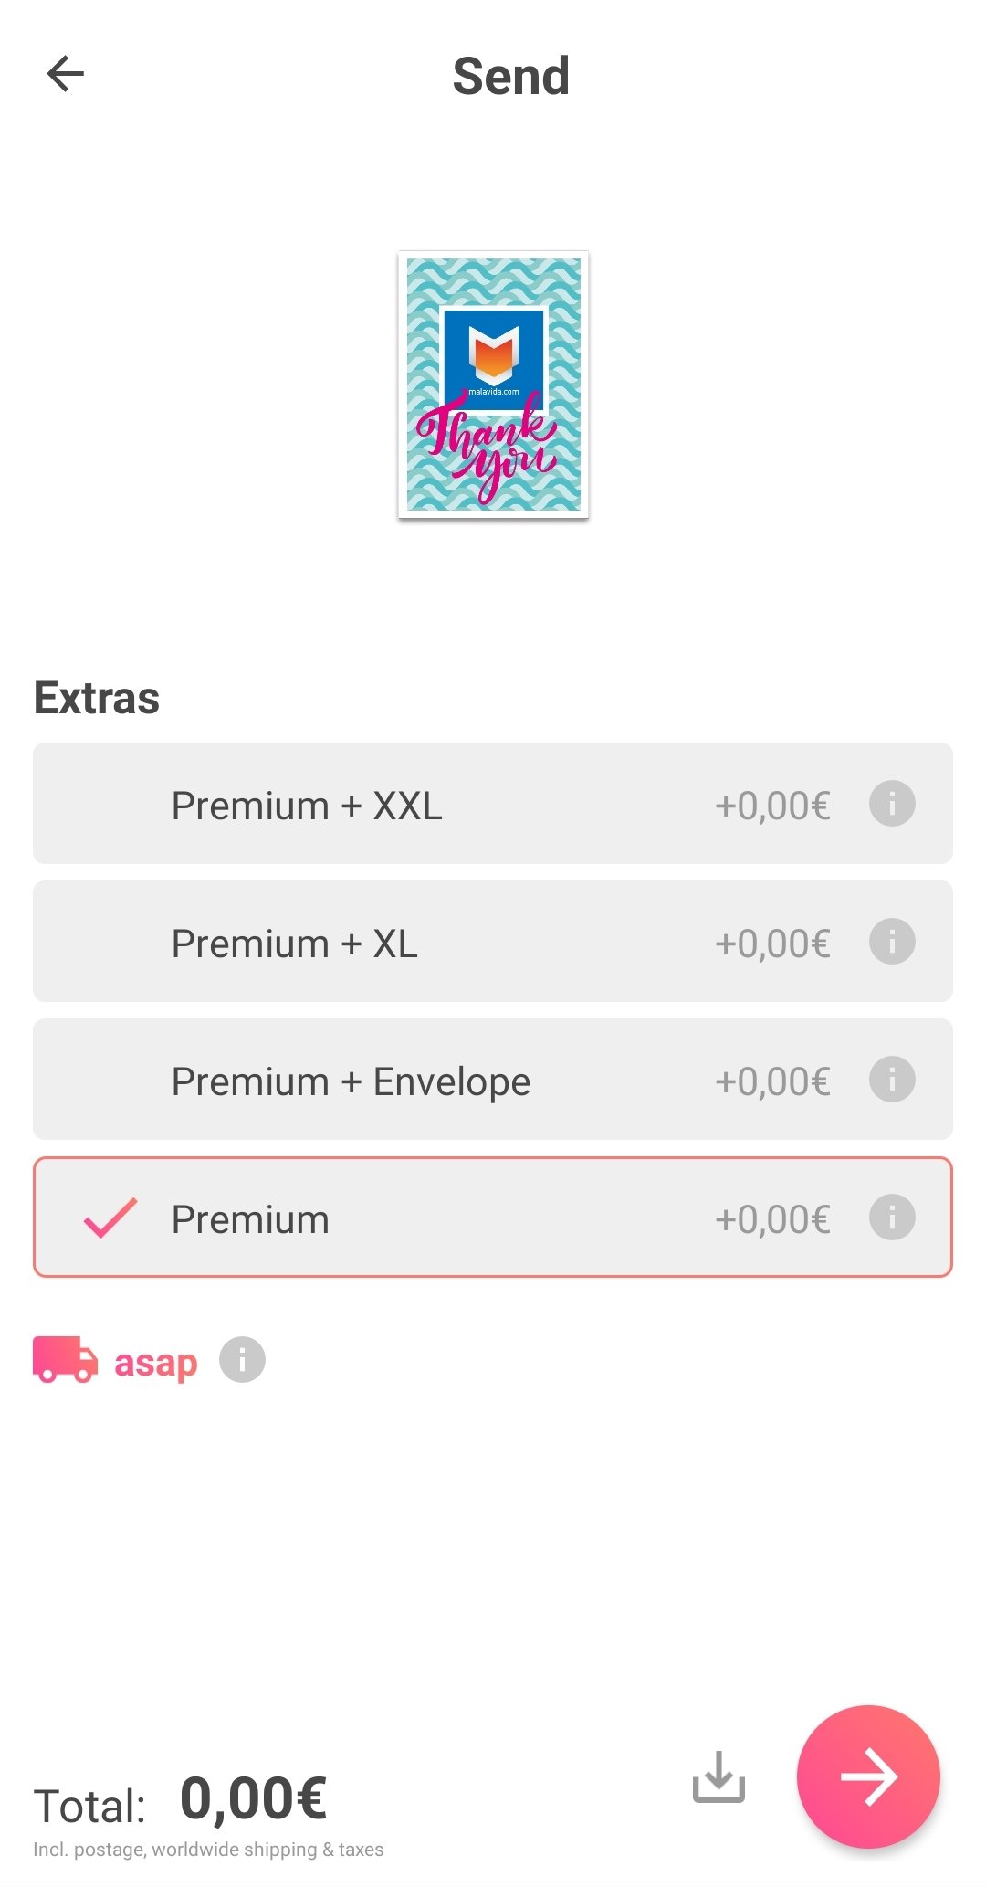
Task: Show info for Premium + XL
Action: [891, 942]
